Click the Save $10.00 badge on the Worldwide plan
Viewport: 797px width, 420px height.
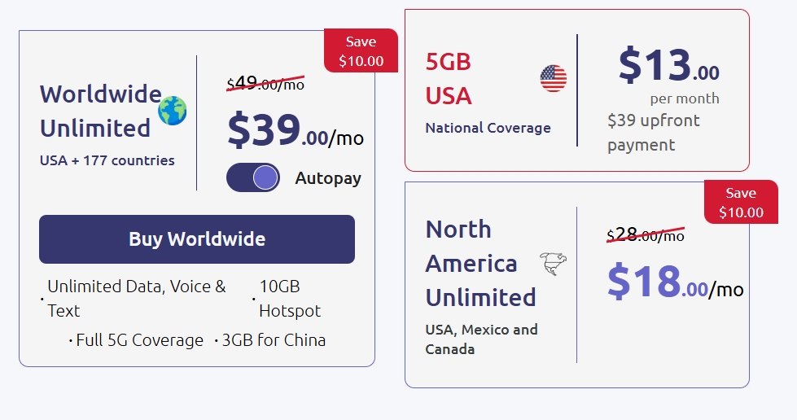coord(361,50)
